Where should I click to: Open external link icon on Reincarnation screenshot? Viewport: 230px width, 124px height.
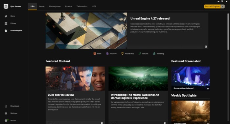(x=208, y=88)
